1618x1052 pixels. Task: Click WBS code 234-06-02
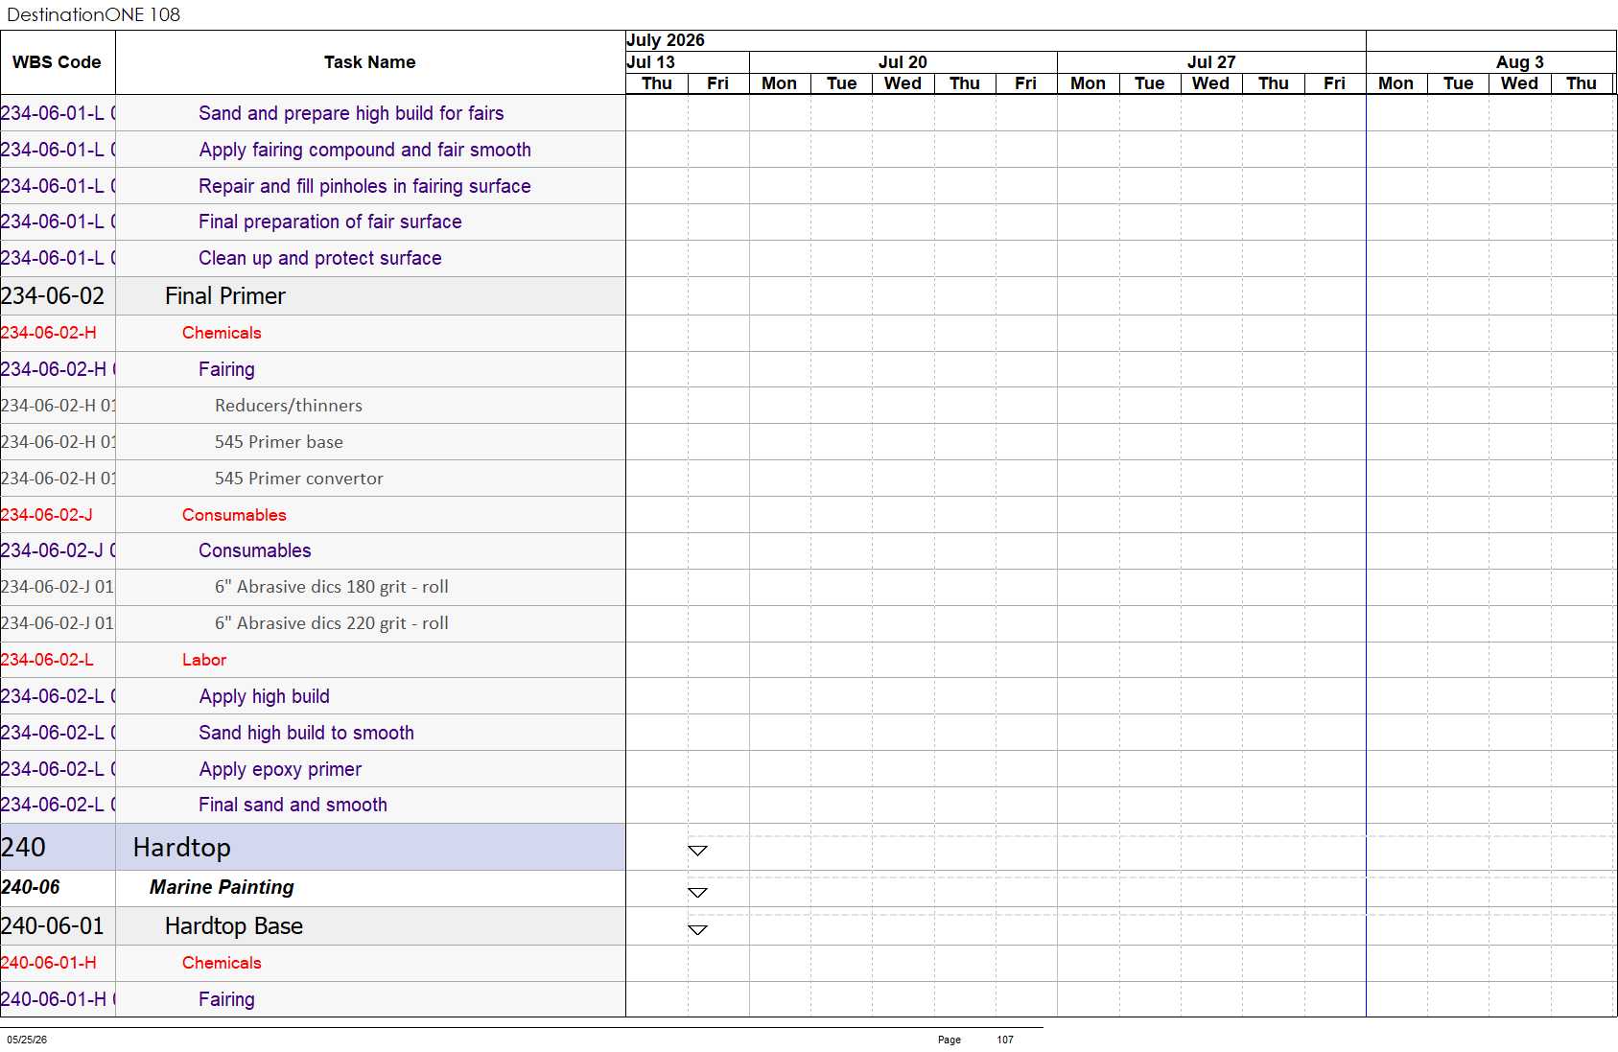pos(53,296)
